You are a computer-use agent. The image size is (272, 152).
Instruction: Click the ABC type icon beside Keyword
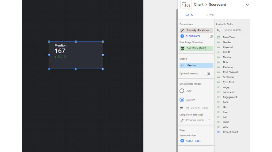point(219,47)
